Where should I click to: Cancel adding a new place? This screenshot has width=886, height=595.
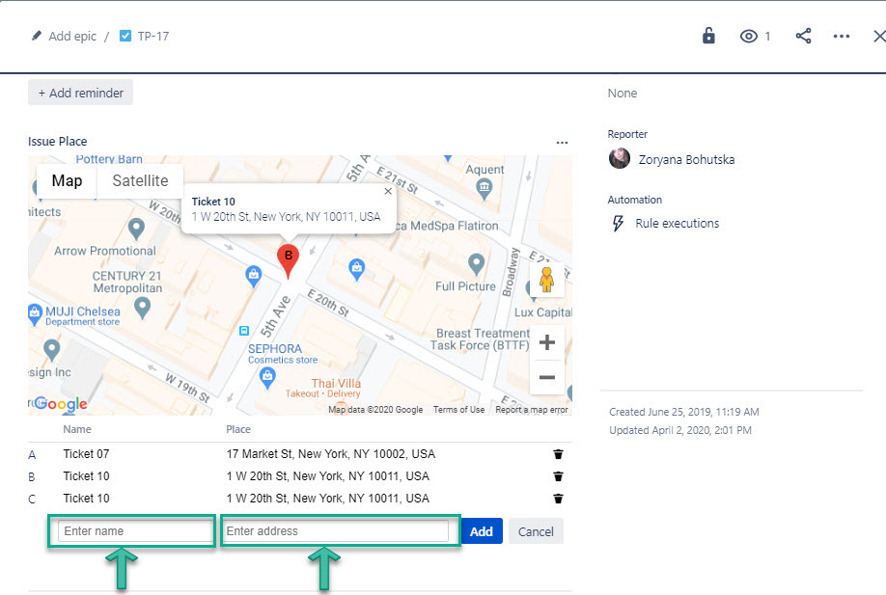pos(536,531)
